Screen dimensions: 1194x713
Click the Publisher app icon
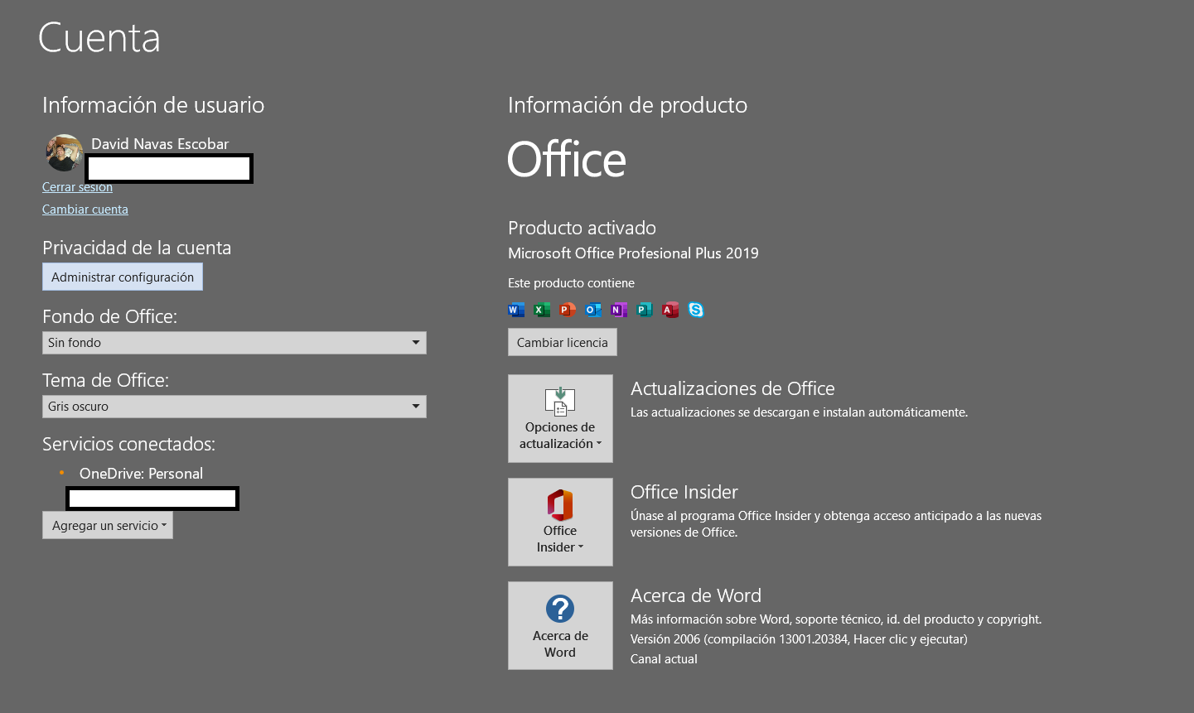(645, 310)
